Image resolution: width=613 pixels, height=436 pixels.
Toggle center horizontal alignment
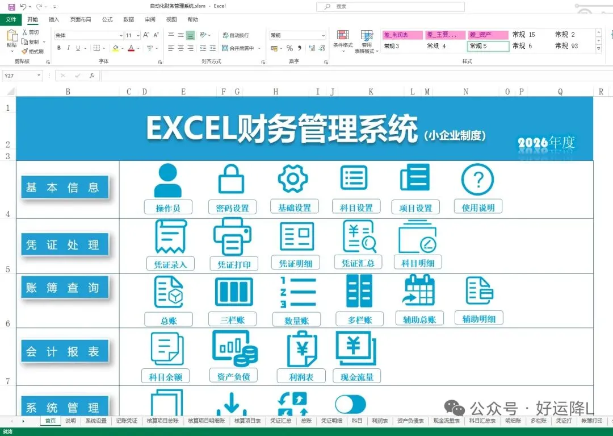pos(180,48)
